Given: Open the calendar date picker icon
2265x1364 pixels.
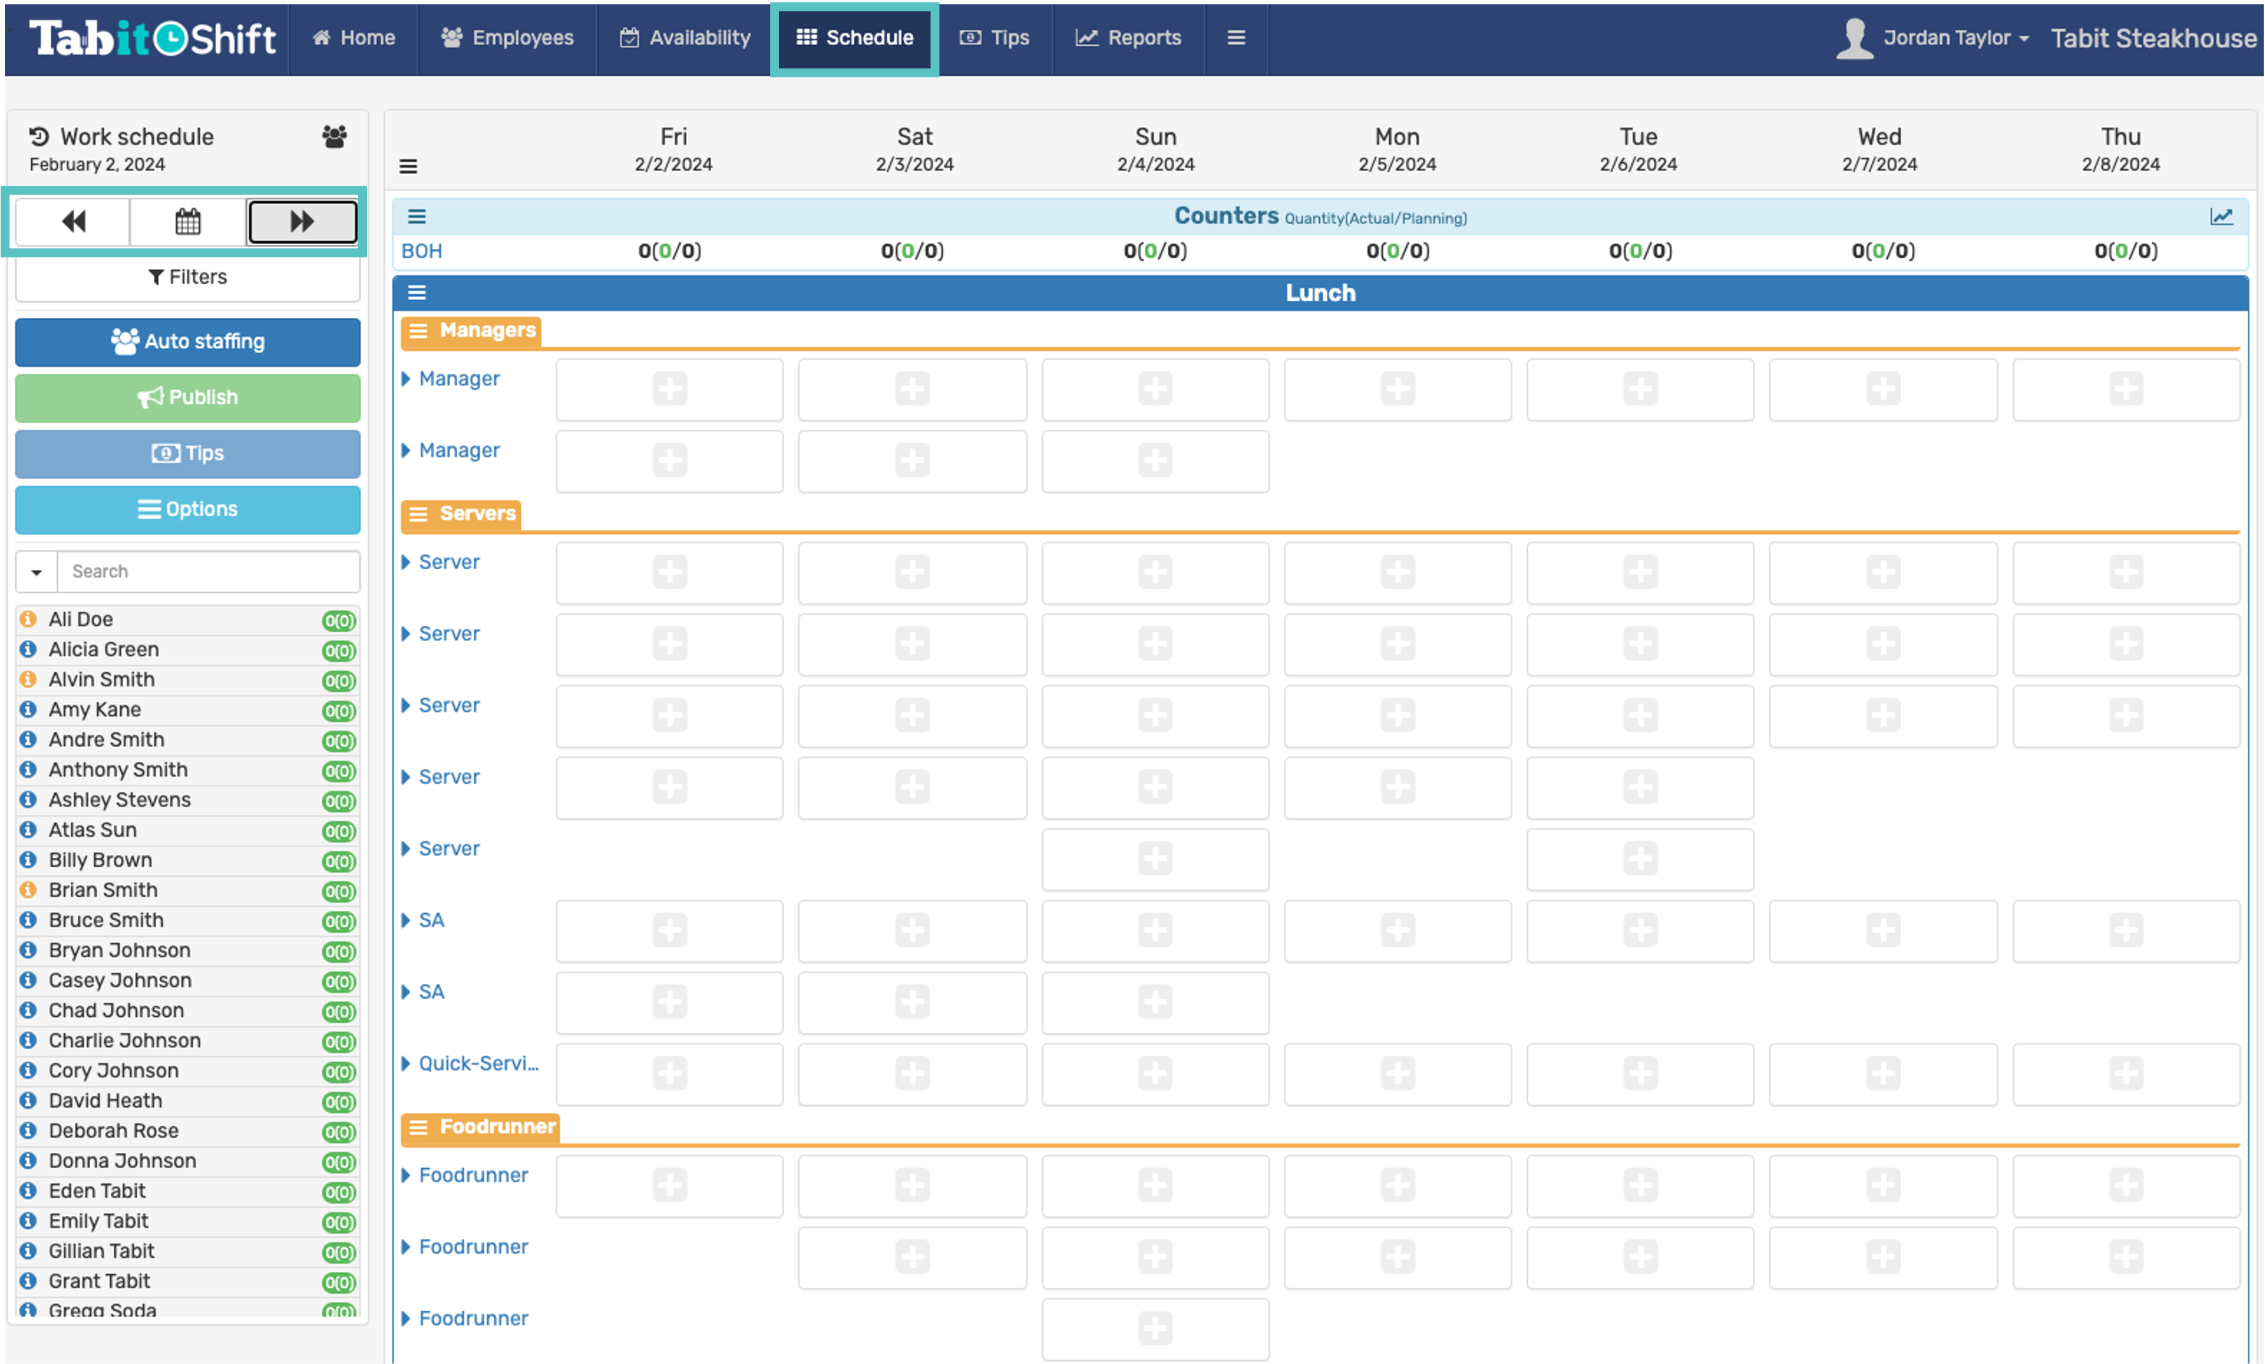Looking at the screenshot, I should pyautogui.click(x=188, y=221).
